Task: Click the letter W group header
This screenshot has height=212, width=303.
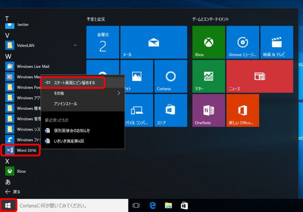Action: (8, 56)
